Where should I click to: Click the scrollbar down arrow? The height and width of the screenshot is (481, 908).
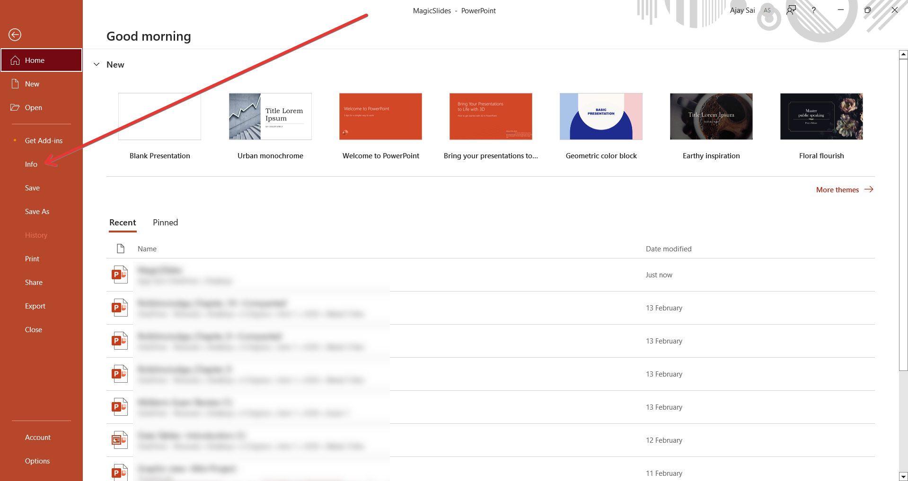(x=903, y=477)
